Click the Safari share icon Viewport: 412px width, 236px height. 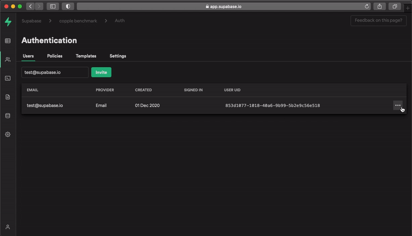pyautogui.click(x=380, y=6)
